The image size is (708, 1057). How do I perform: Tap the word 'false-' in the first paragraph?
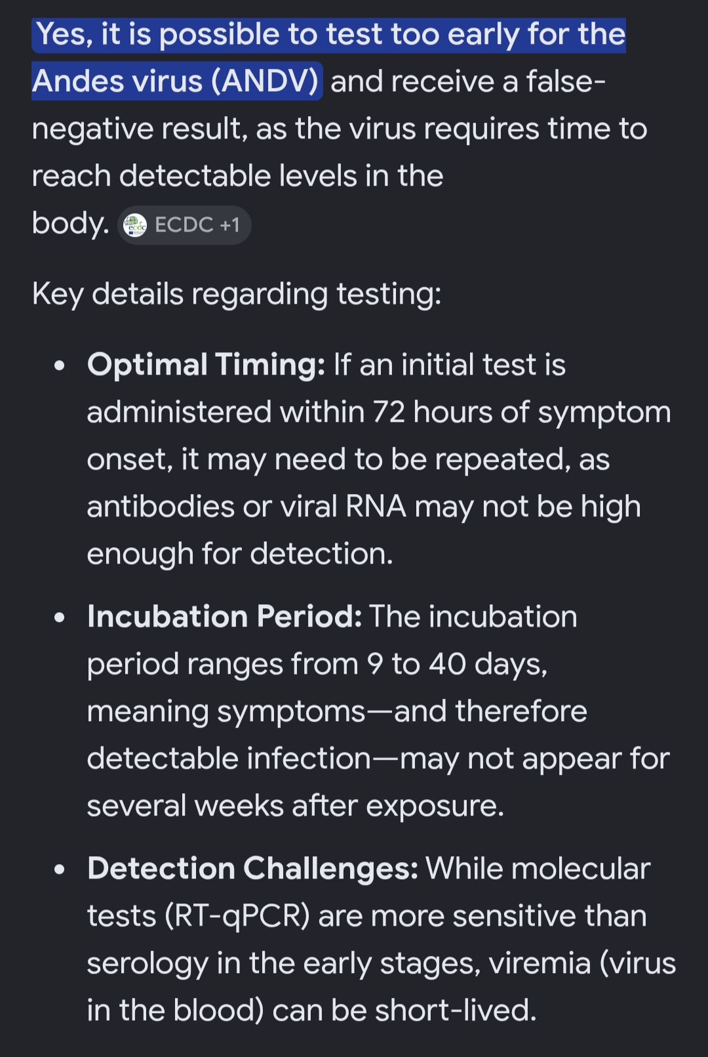coord(566,81)
